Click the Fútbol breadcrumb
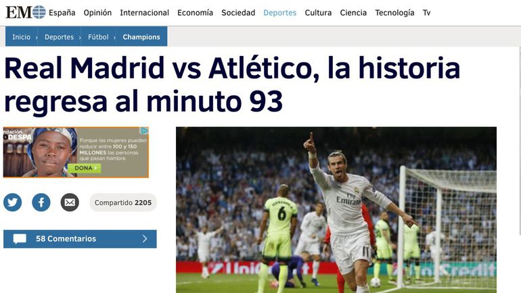521x293 pixels. [x=98, y=36]
